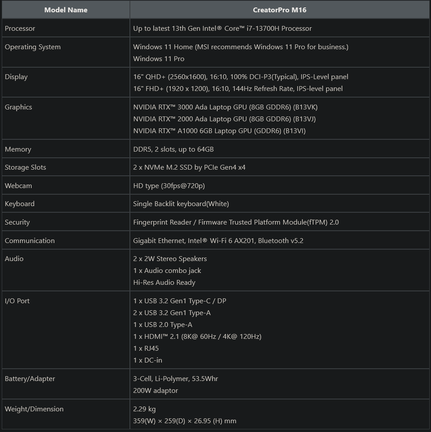Image resolution: width=431 pixels, height=432 pixels.
Task: Click the Single Backlit keyboard text
Action: pos(181,204)
